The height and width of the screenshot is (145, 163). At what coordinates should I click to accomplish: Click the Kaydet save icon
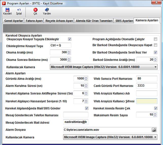(7, 10)
